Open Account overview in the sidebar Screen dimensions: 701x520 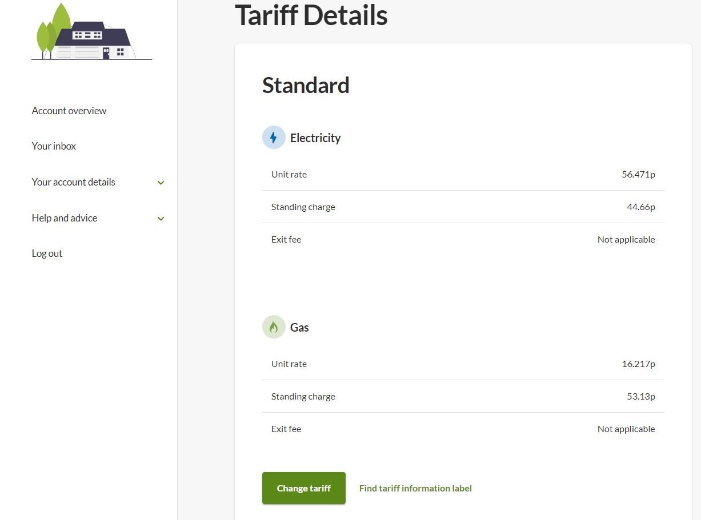[69, 111]
